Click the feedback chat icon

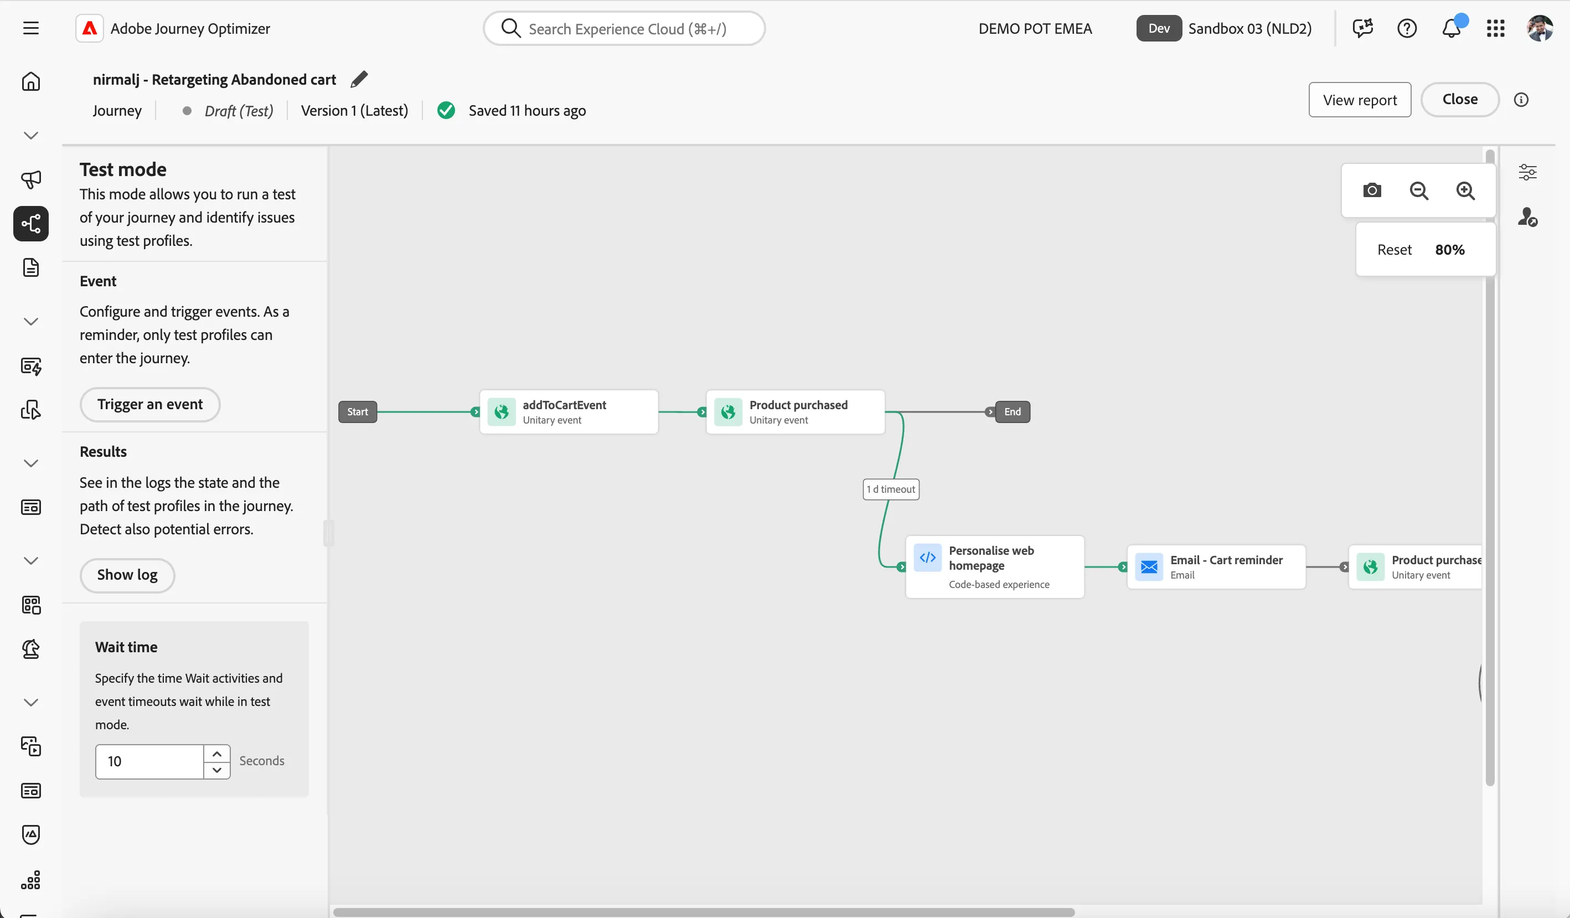[x=1362, y=28]
